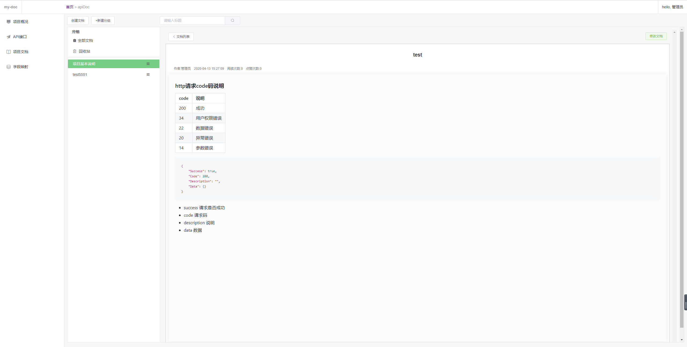Click the apiDoc breadcrumb
Image resolution: width=687 pixels, height=347 pixels.
point(83,7)
